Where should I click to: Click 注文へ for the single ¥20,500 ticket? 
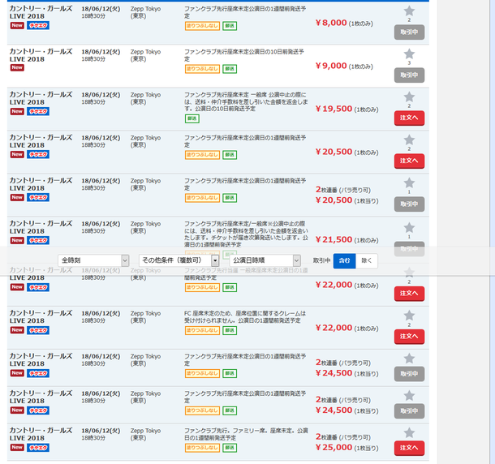(409, 161)
